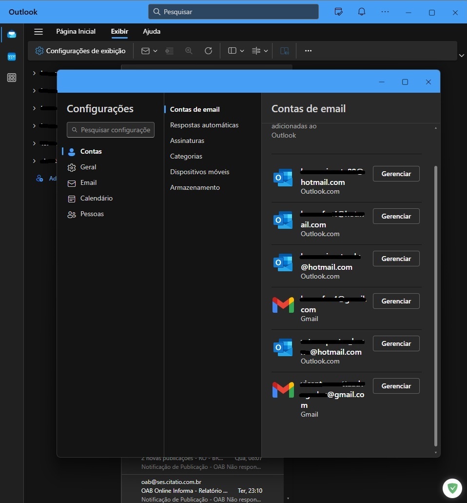Expand the envelope icon's dropdown arrow
The image size is (467, 503).
pos(155,51)
